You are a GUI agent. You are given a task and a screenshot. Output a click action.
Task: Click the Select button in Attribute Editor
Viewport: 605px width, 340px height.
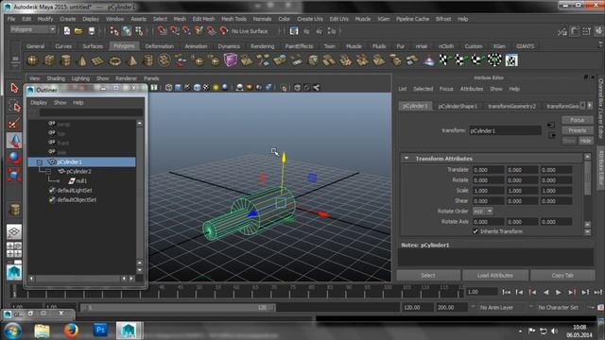pos(428,275)
